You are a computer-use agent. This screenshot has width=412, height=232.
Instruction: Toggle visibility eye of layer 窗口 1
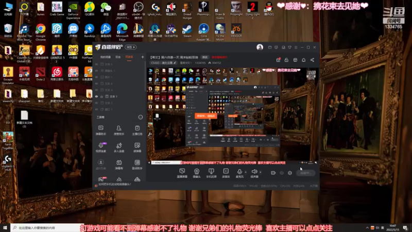96,109
